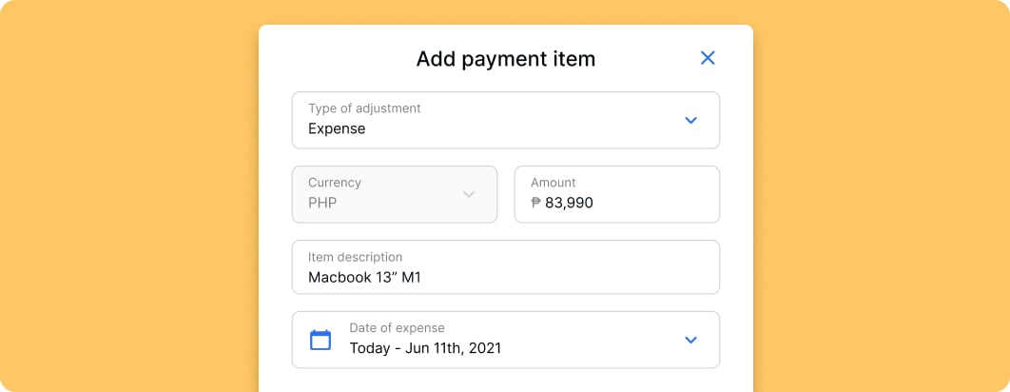This screenshot has width=1010, height=392.
Task: Click the Amount field label
Action: coord(554,183)
